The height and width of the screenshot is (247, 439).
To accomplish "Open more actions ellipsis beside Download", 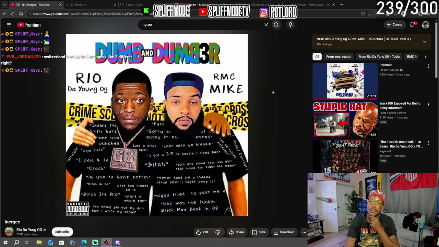I will point(304,232).
